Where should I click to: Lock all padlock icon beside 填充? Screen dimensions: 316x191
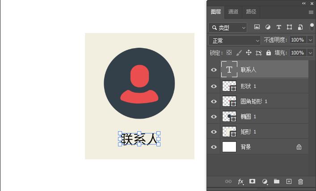tap(269, 53)
